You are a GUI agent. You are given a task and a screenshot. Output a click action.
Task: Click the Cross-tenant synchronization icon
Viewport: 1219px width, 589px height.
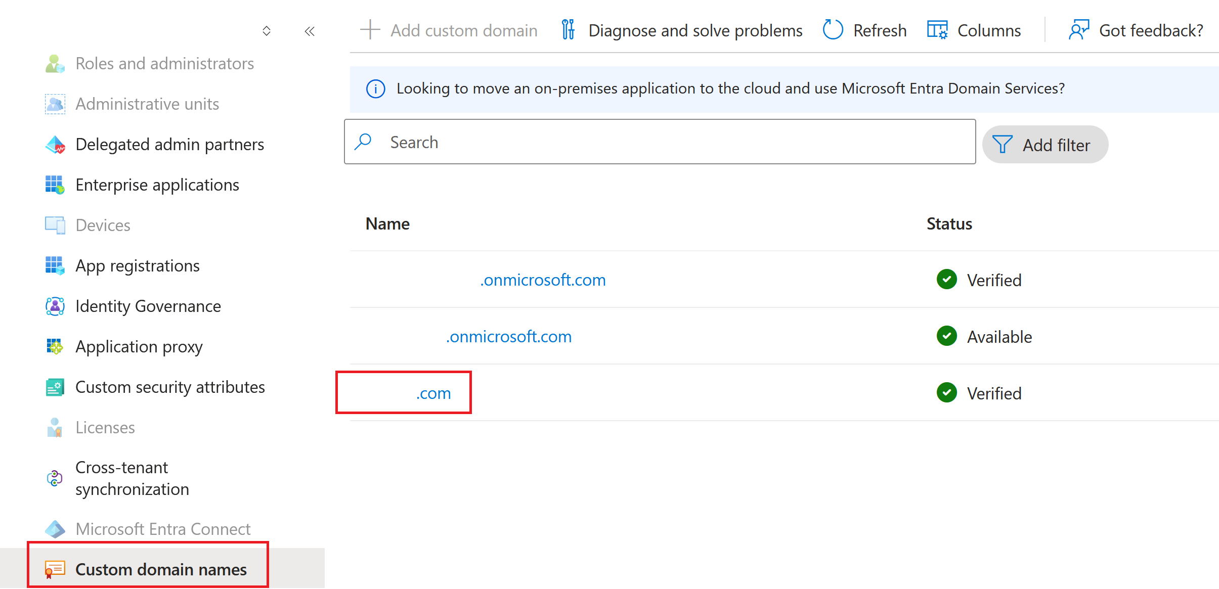point(55,478)
